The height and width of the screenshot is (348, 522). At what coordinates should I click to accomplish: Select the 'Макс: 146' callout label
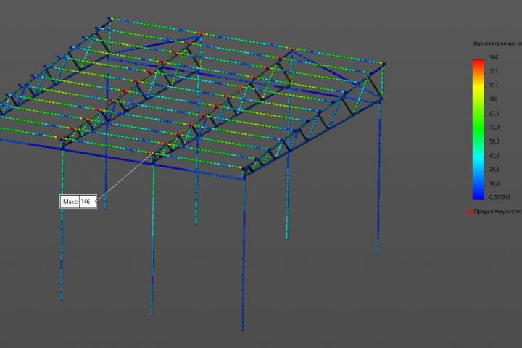pyautogui.click(x=78, y=202)
